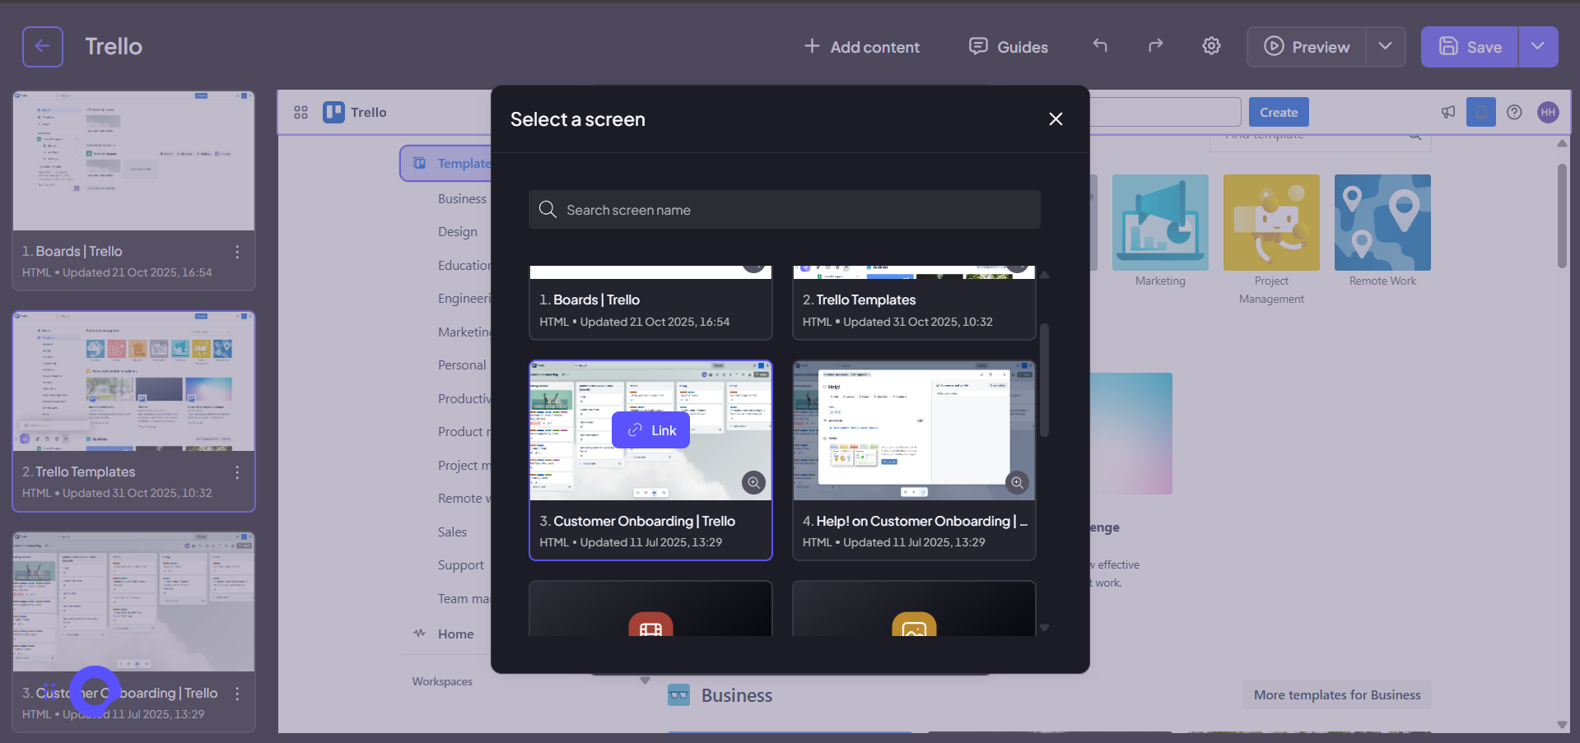The height and width of the screenshot is (743, 1580).
Task: Click the back arrow button beside Trello title
Action: point(43,47)
